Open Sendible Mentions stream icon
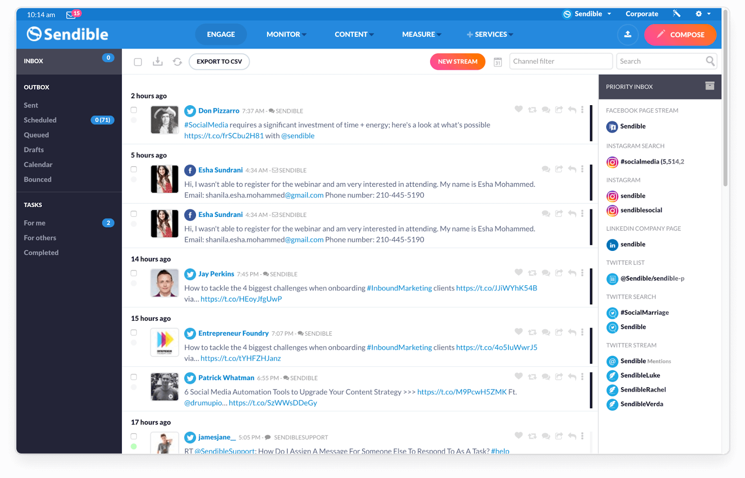Viewport: 745px width, 478px height. click(x=612, y=361)
